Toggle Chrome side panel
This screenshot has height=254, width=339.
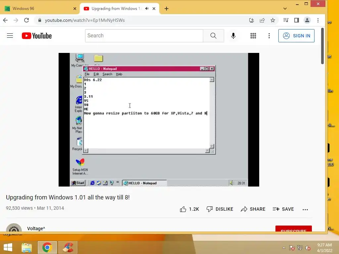coord(297,20)
